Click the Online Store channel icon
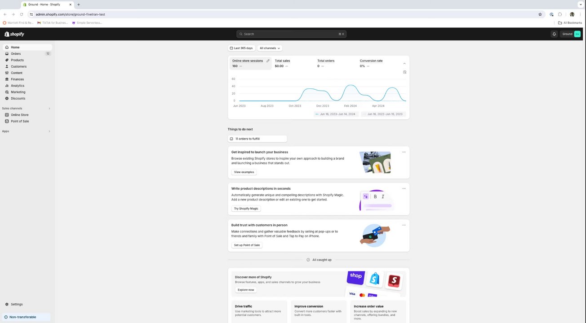This screenshot has height=323, width=586. 7,115
